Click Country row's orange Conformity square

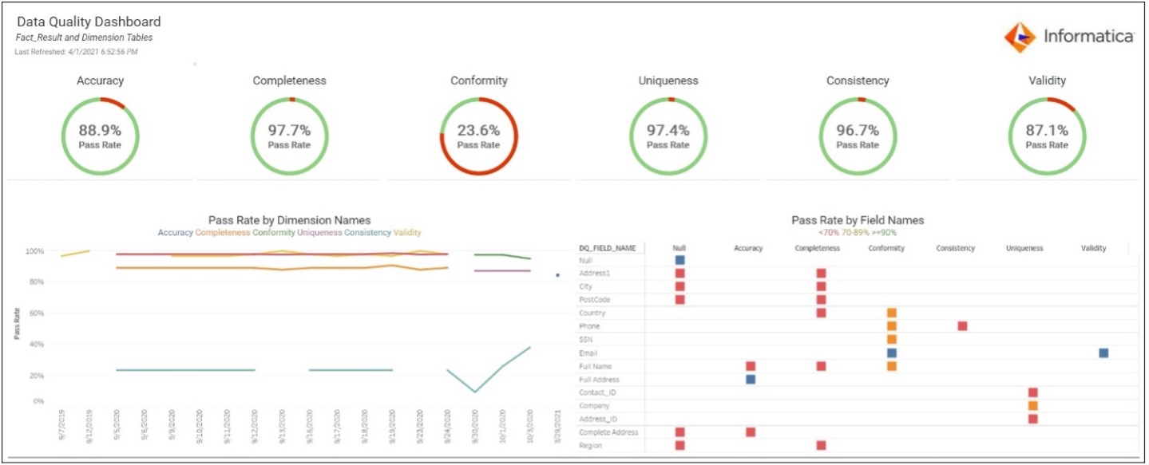892,313
